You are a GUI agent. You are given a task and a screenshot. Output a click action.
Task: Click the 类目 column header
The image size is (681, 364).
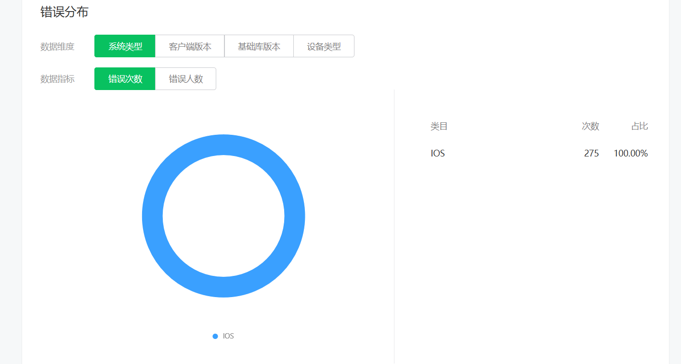(439, 126)
